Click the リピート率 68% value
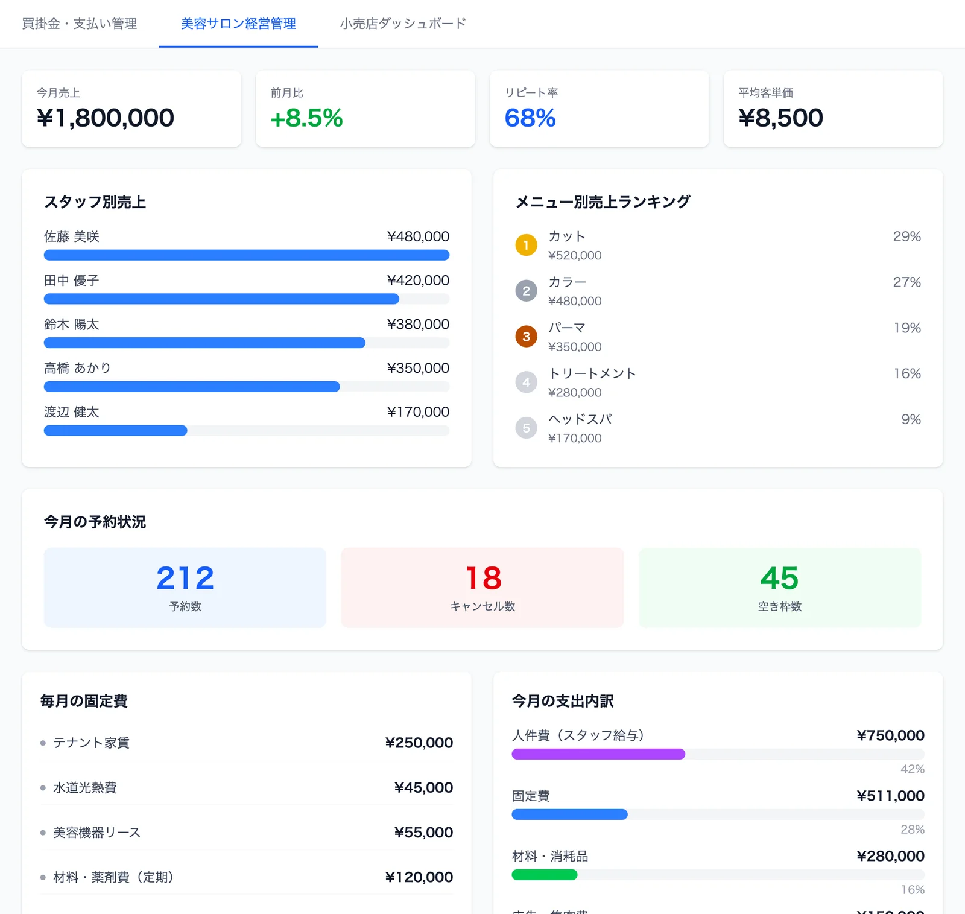The image size is (965, 914). [530, 118]
